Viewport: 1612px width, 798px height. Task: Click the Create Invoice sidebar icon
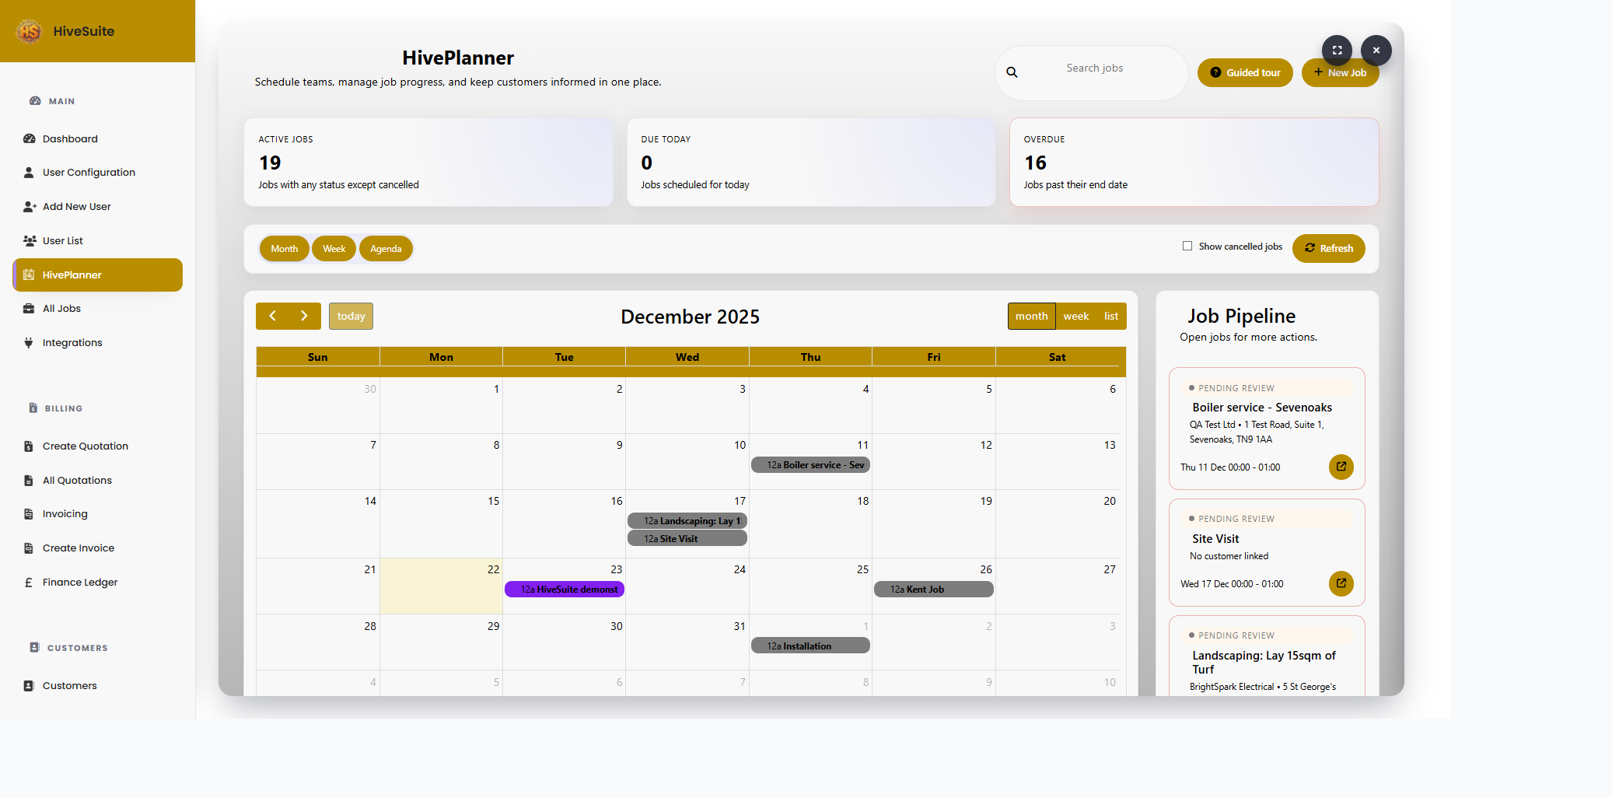click(29, 548)
